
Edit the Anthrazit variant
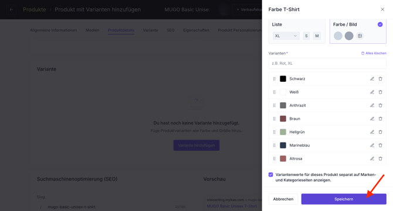click(372, 105)
